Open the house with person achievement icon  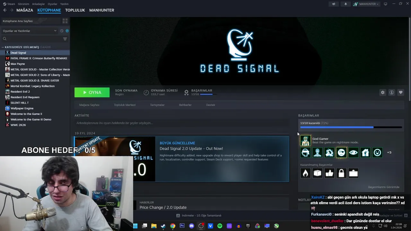[x=365, y=153]
